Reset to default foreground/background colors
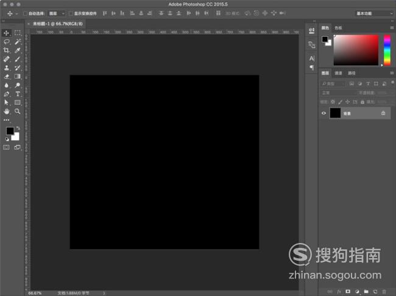Screen dimensions: 396x296 point(7,139)
